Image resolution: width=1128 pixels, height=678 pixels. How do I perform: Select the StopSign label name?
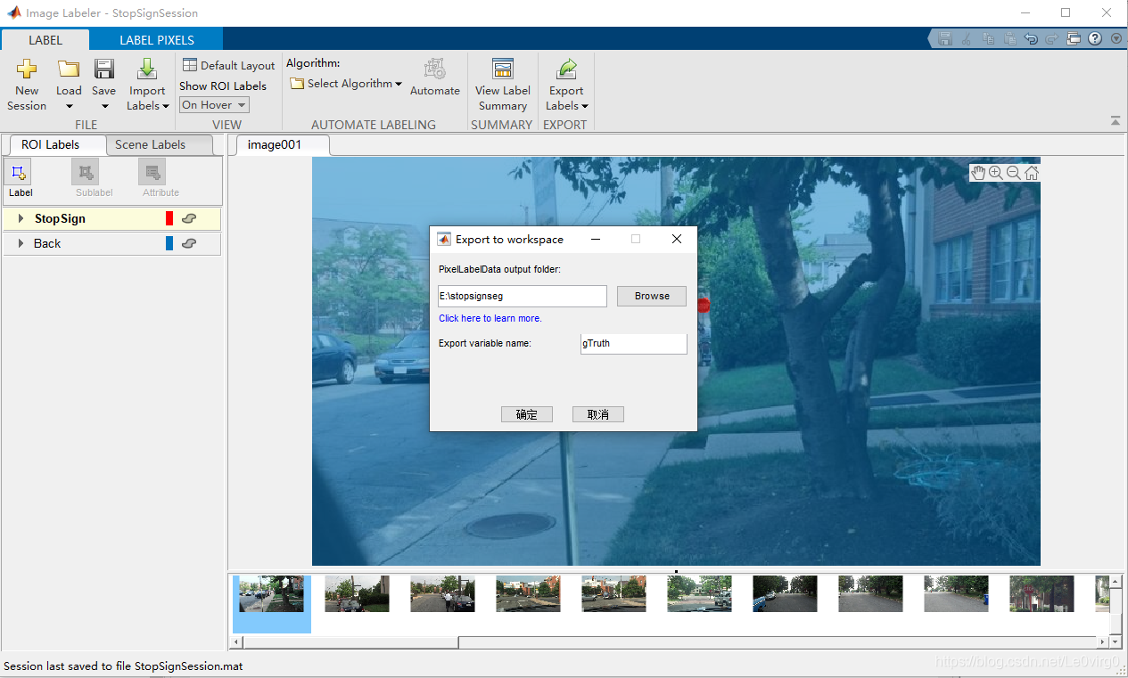pyautogui.click(x=60, y=218)
